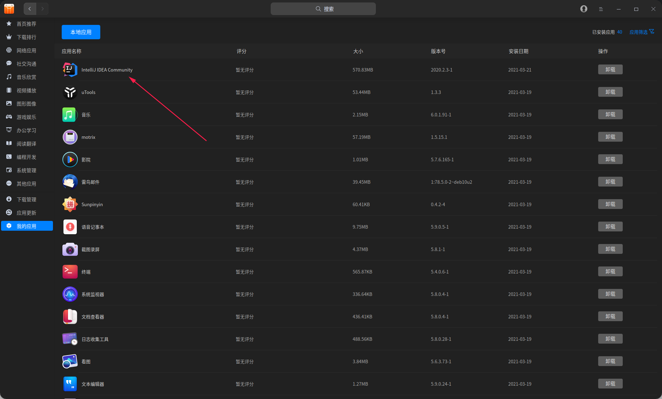Switch to the 本地应用 tab

[x=81, y=32]
